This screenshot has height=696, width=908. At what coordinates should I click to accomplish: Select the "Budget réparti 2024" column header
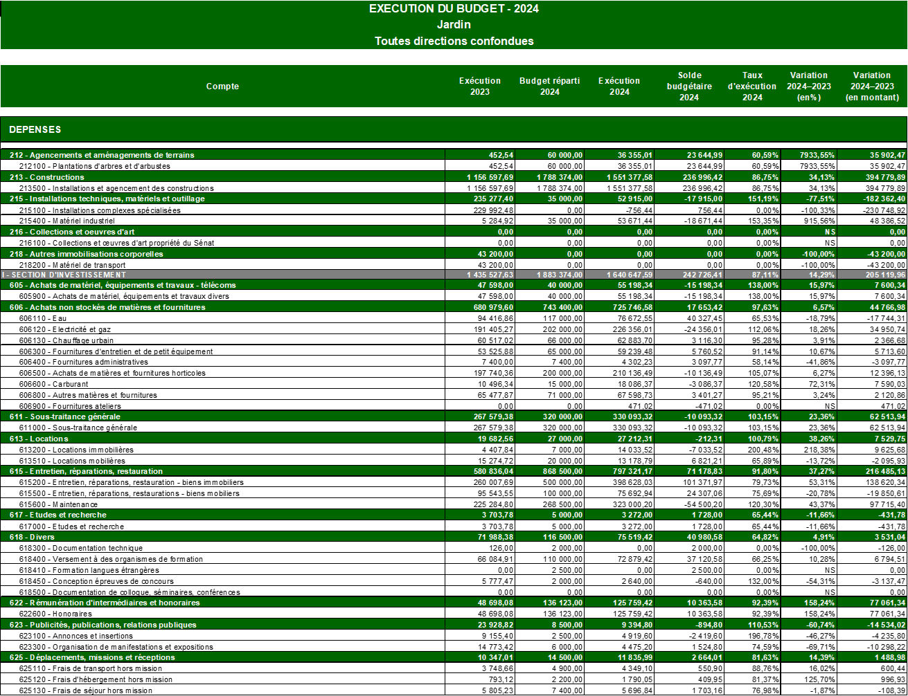click(x=549, y=86)
